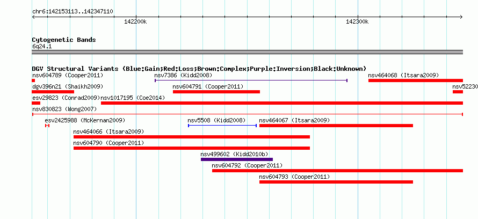
Task: Select the nsv604791 red loss bar
Action: point(216,92)
